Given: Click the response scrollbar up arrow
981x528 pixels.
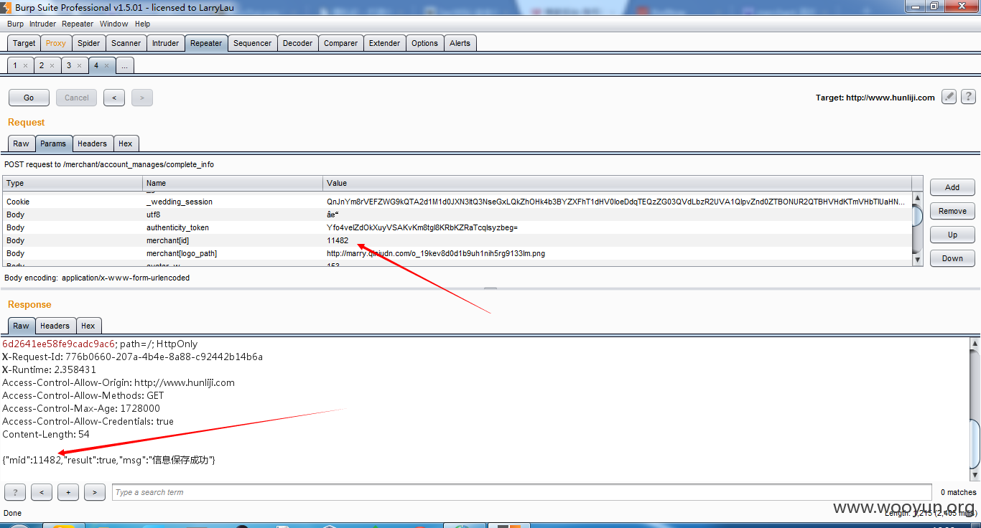Looking at the screenshot, I should (x=975, y=344).
